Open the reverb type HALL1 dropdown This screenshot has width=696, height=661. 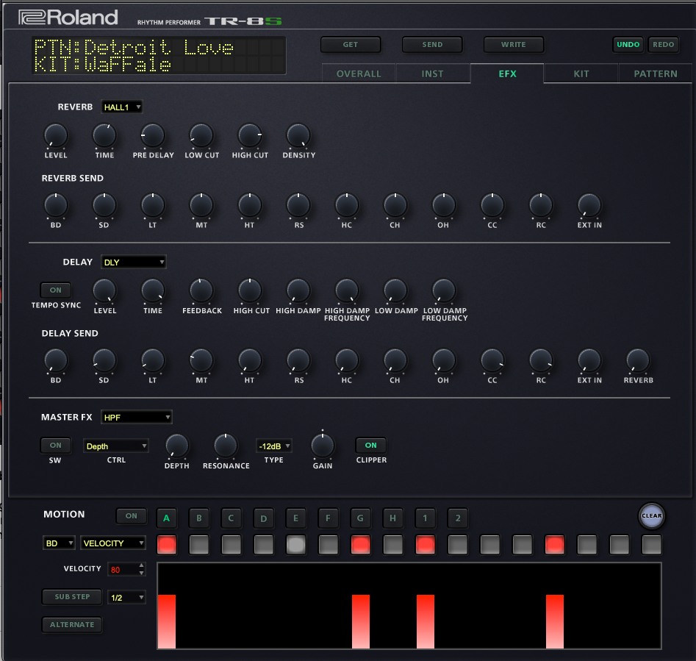121,107
